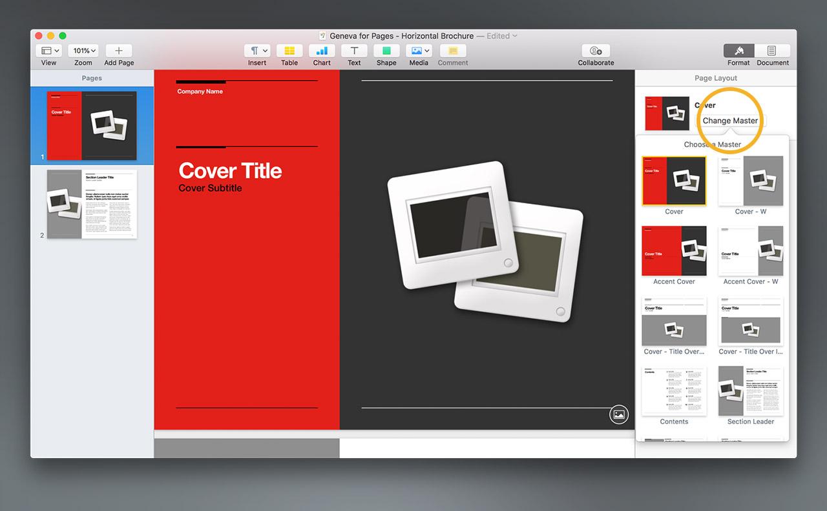Viewport: 827px width, 511px height.
Task: Expand the Media dropdown
Action: (419, 51)
